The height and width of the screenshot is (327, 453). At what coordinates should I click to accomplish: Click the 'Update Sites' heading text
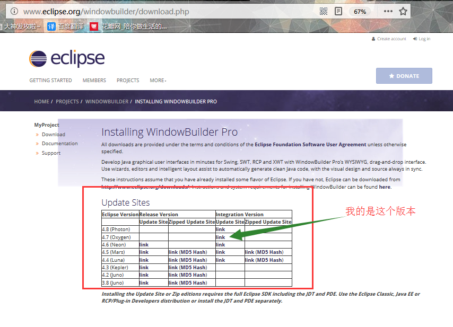126,202
